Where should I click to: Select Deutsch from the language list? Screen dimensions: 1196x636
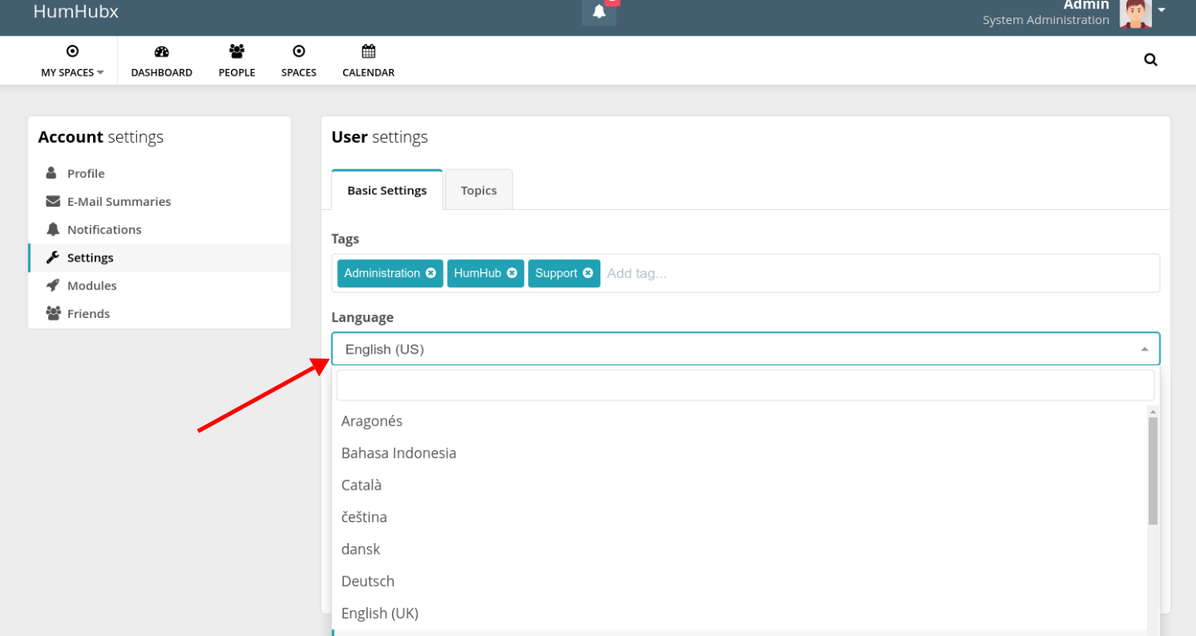(367, 580)
